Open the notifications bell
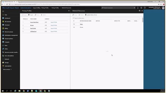Viewport: 166px width, 93px height. click(138, 8)
